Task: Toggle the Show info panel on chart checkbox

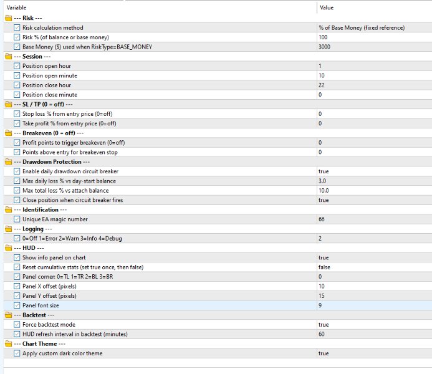Action: (x=16, y=257)
